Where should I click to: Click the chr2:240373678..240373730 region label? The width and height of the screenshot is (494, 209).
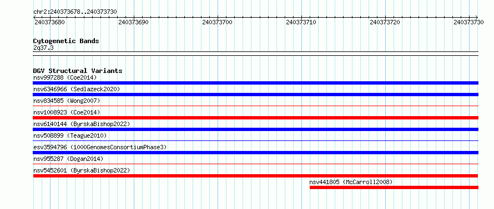click(75, 12)
